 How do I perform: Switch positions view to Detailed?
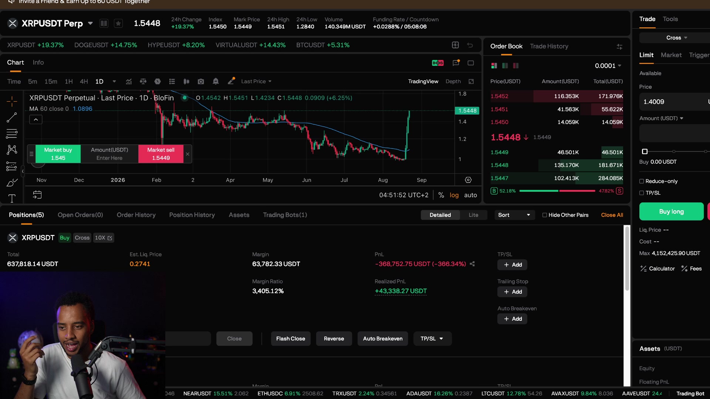[x=440, y=215]
